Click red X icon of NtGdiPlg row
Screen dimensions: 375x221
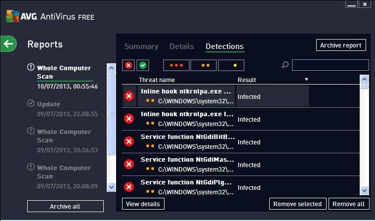click(129, 187)
